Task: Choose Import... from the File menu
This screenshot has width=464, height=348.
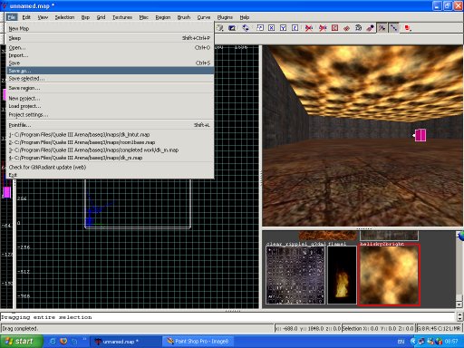Action: point(110,55)
